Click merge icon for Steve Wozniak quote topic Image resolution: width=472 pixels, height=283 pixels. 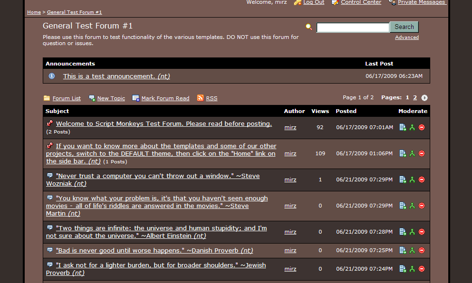point(412,180)
